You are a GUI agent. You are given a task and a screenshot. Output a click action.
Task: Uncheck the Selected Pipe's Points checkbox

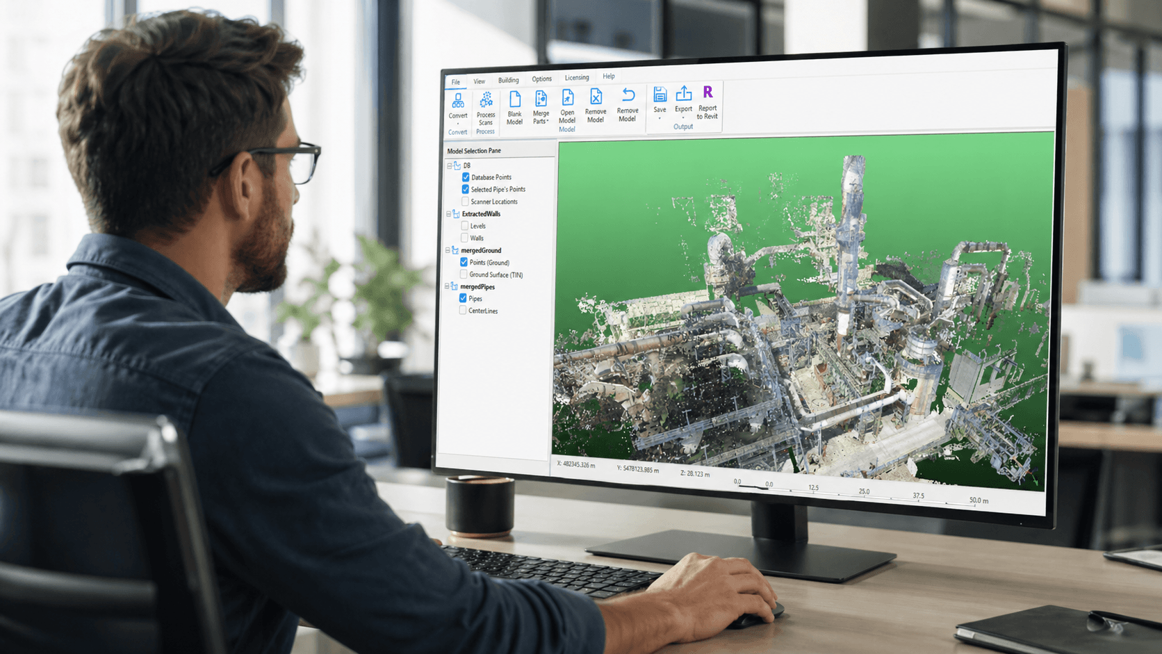465,189
